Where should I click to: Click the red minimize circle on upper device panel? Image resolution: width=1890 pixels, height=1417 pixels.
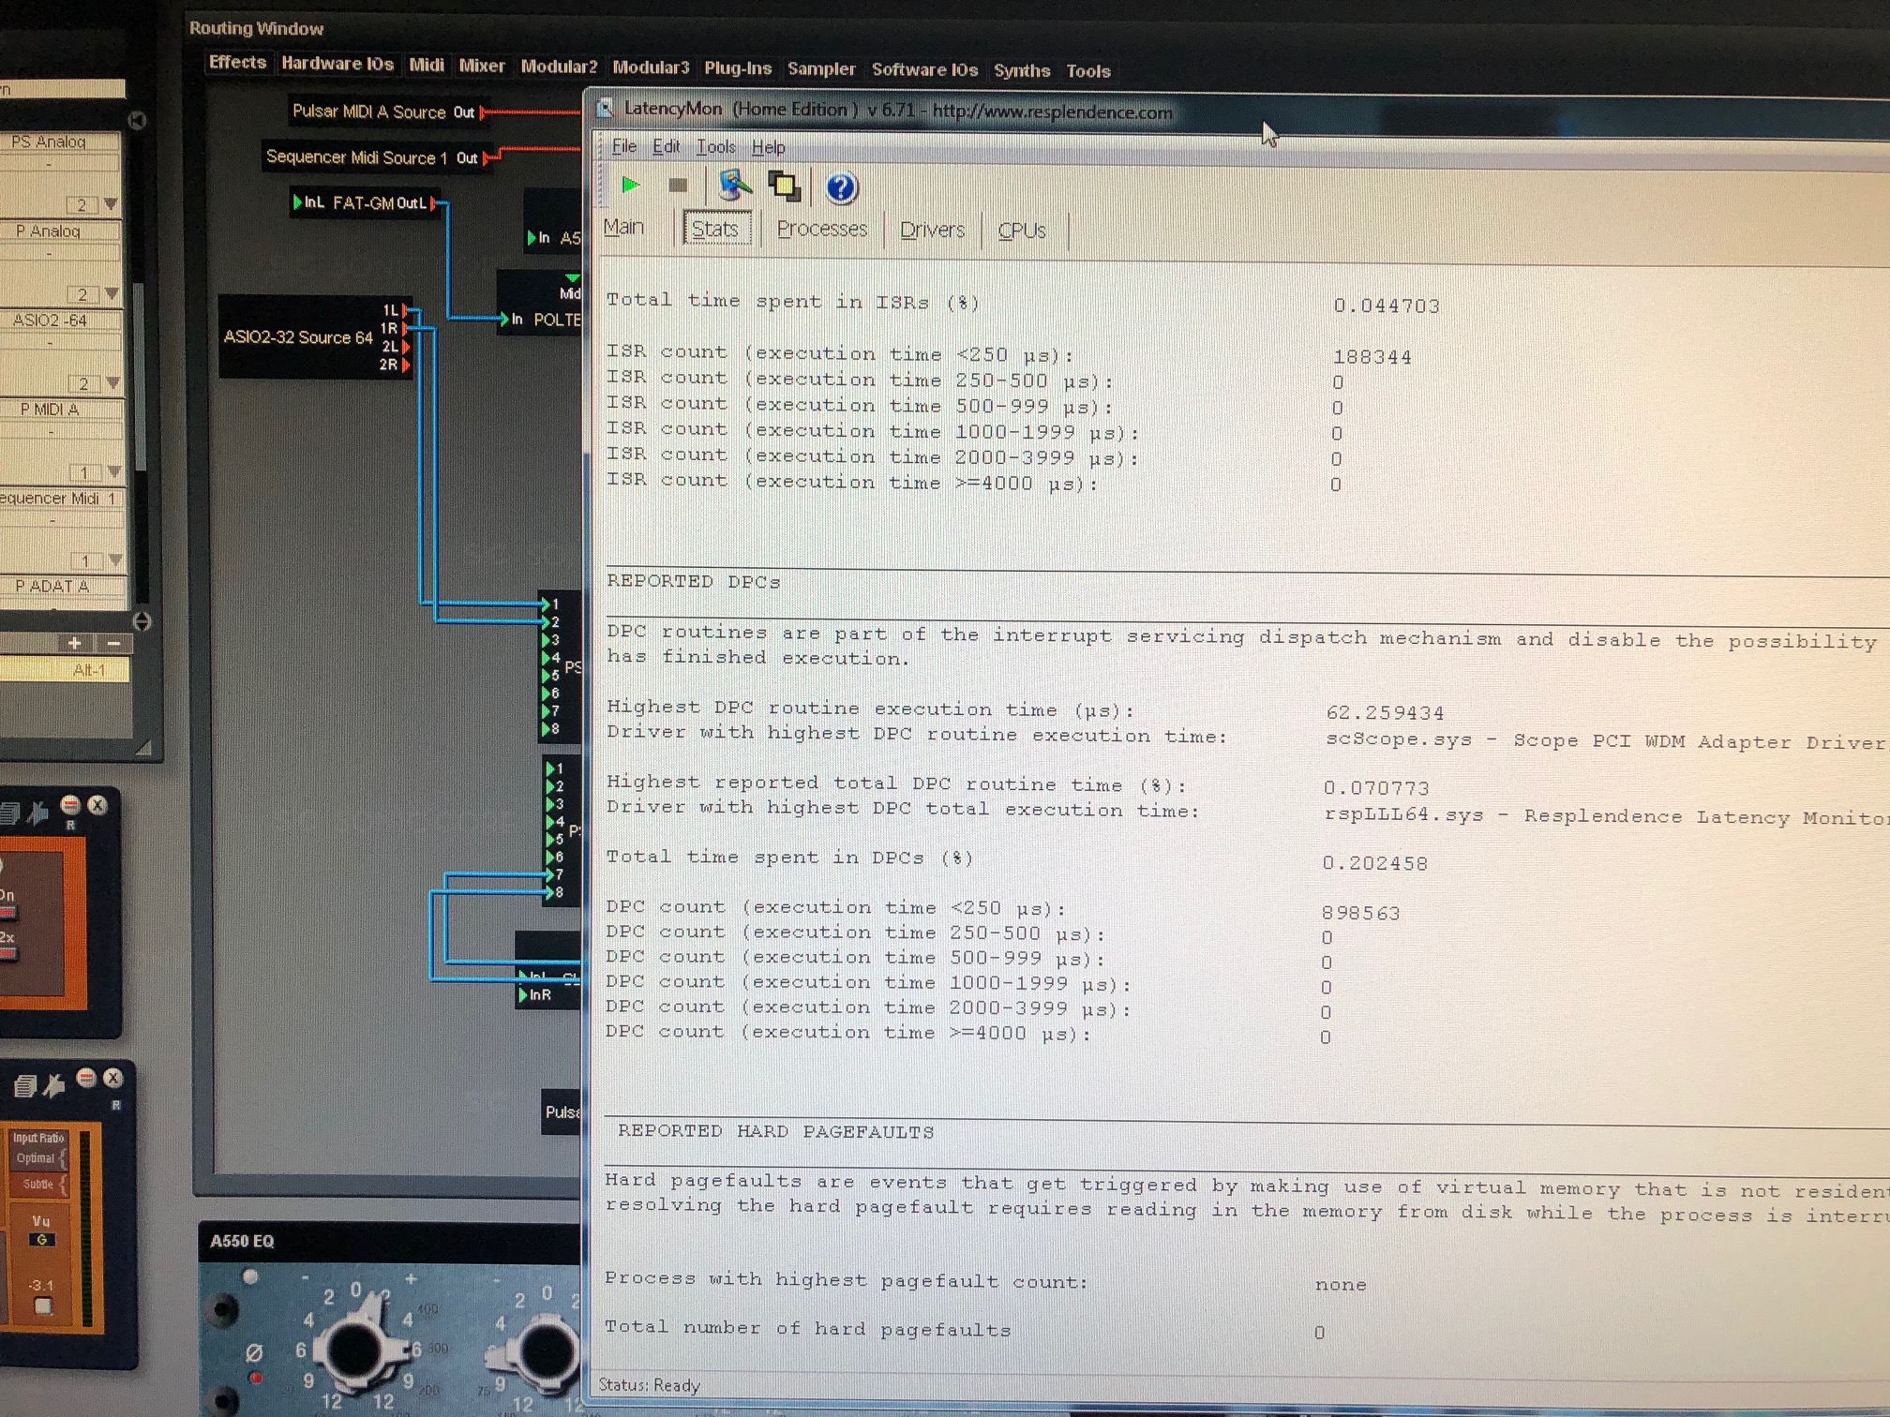click(70, 805)
